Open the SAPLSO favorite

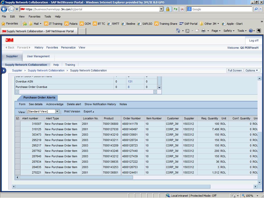(x=145, y=24)
